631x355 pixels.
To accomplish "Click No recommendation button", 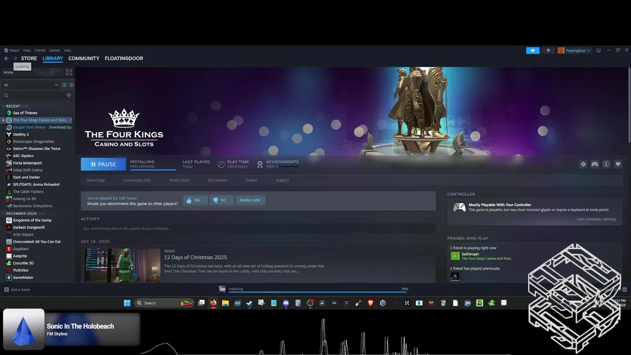I will point(221,200).
